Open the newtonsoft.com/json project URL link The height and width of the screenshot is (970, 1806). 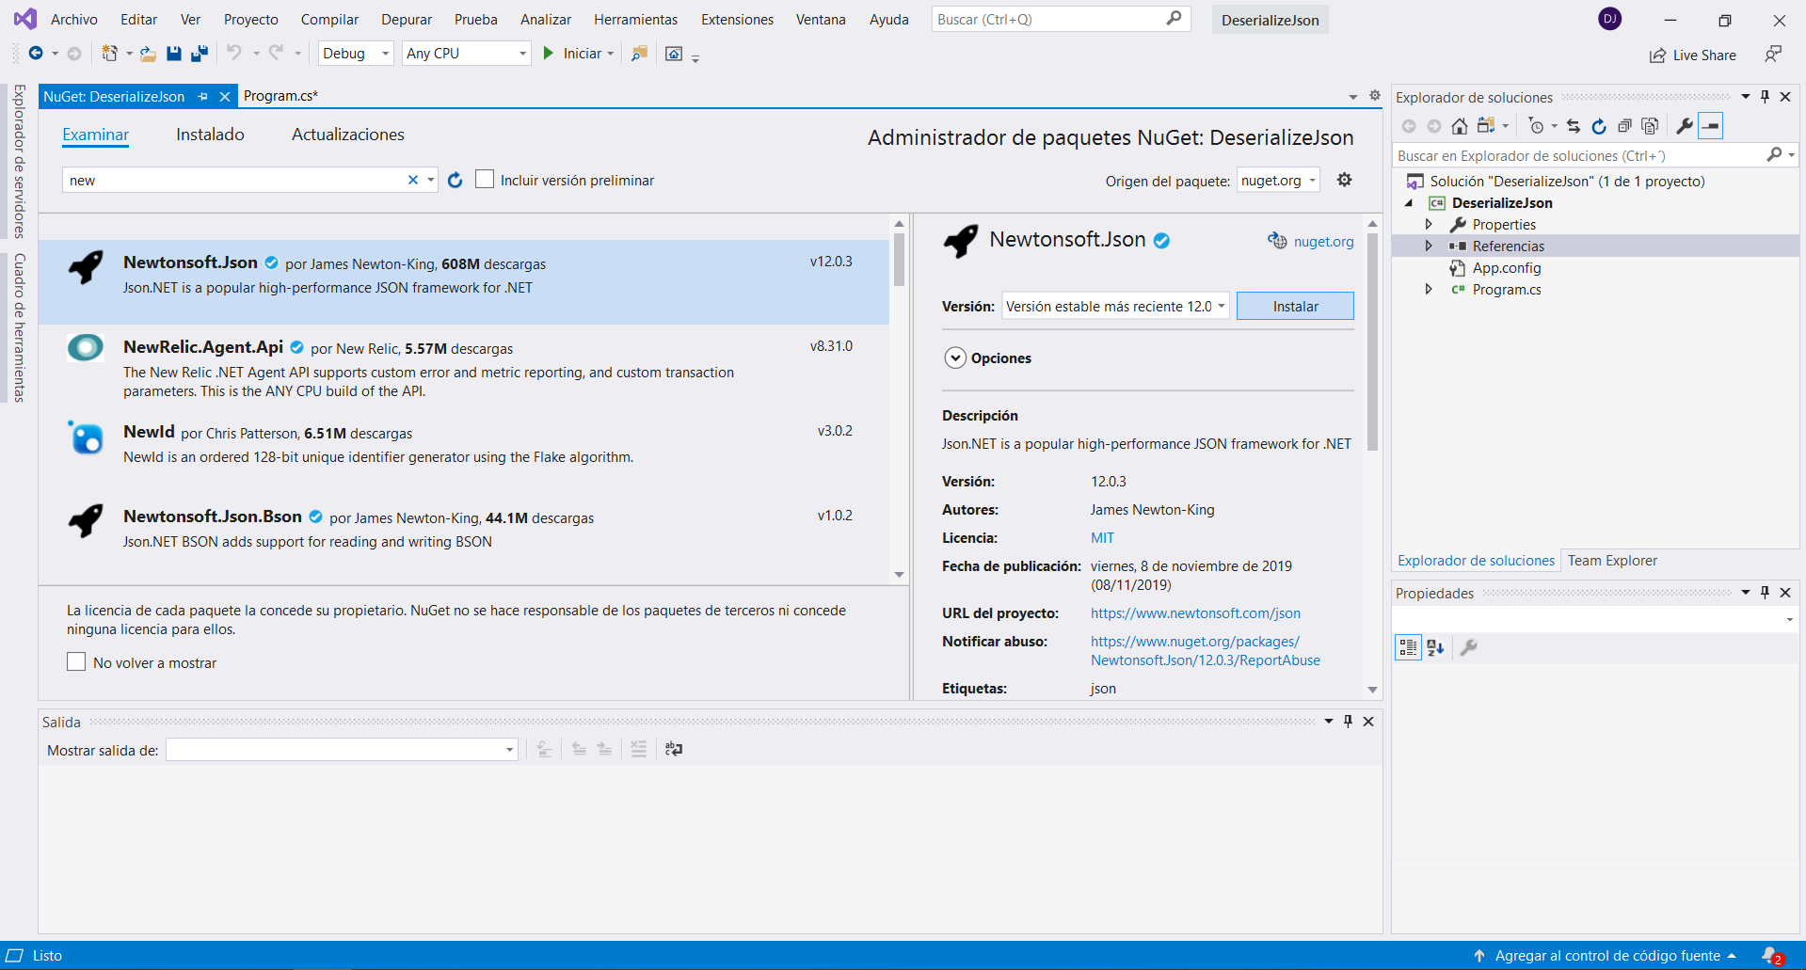coord(1195,613)
